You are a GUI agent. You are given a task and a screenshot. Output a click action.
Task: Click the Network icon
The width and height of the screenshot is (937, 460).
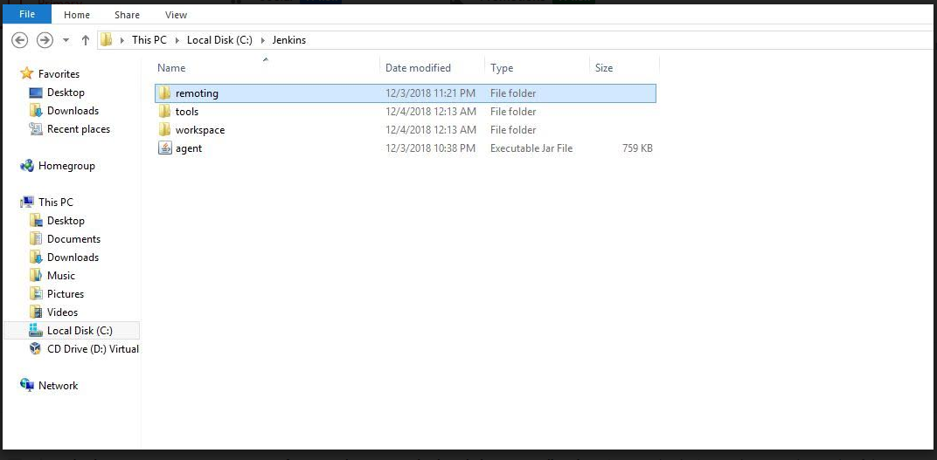tap(27, 385)
